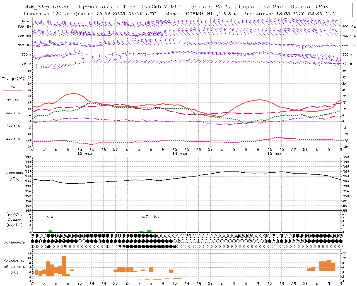
Task: Click the Облачность cloud cover label
Action: [14, 242]
